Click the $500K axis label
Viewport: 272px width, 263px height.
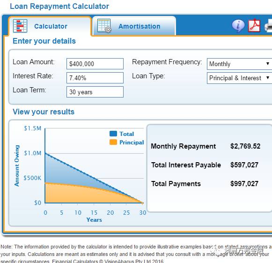point(32,178)
